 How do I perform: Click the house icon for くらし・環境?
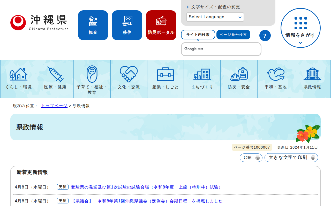click(19, 74)
